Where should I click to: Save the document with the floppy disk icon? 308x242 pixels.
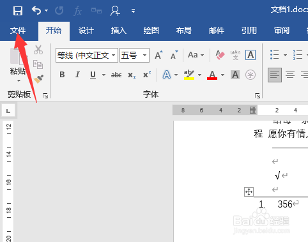[18, 11]
